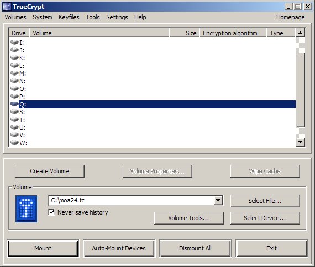This screenshot has height=267, width=315.
Task: Uncheck Never save history checkbox
Action: 51,212
